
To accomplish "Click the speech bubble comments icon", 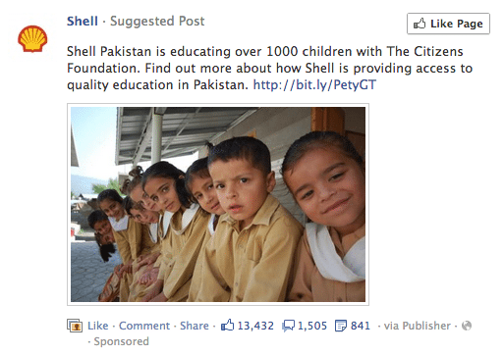I will point(289,326).
